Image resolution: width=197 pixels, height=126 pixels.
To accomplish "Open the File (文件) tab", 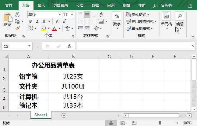I will point(9,5).
